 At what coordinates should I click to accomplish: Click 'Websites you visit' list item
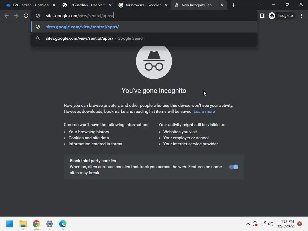pos(180,132)
